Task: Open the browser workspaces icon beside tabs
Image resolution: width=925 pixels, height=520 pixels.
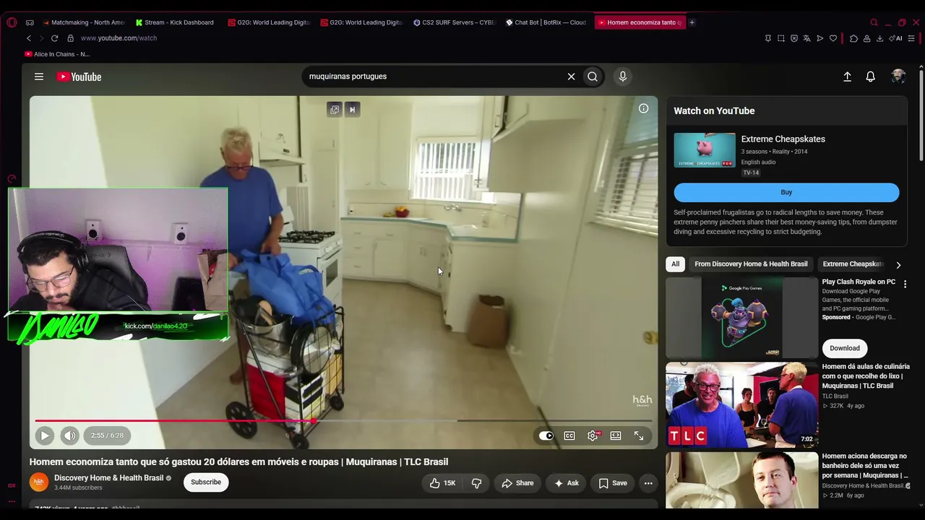Action: (x=30, y=22)
